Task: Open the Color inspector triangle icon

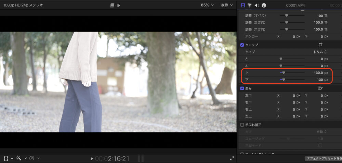Action: [x=250, y=5]
